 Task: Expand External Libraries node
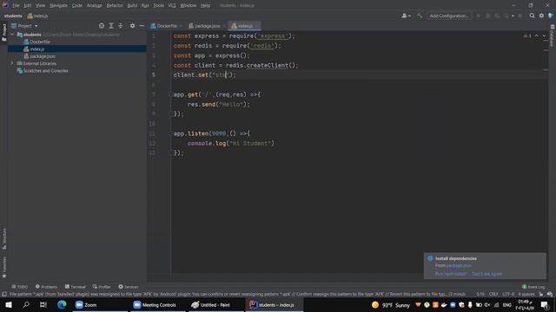12,63
